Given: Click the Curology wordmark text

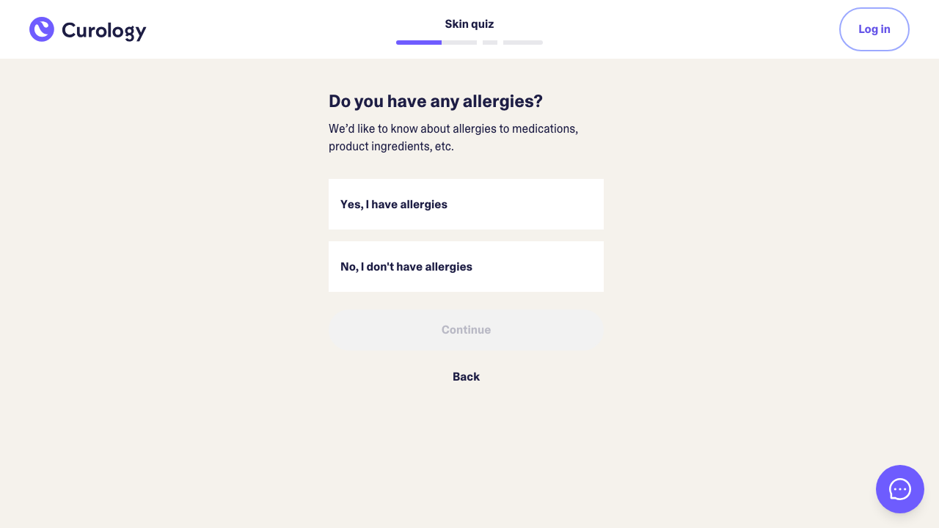Looking at the screenshot, I should (x=103, y=30).
